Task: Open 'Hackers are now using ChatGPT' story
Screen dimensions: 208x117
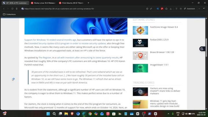Action: pos(165,91)
